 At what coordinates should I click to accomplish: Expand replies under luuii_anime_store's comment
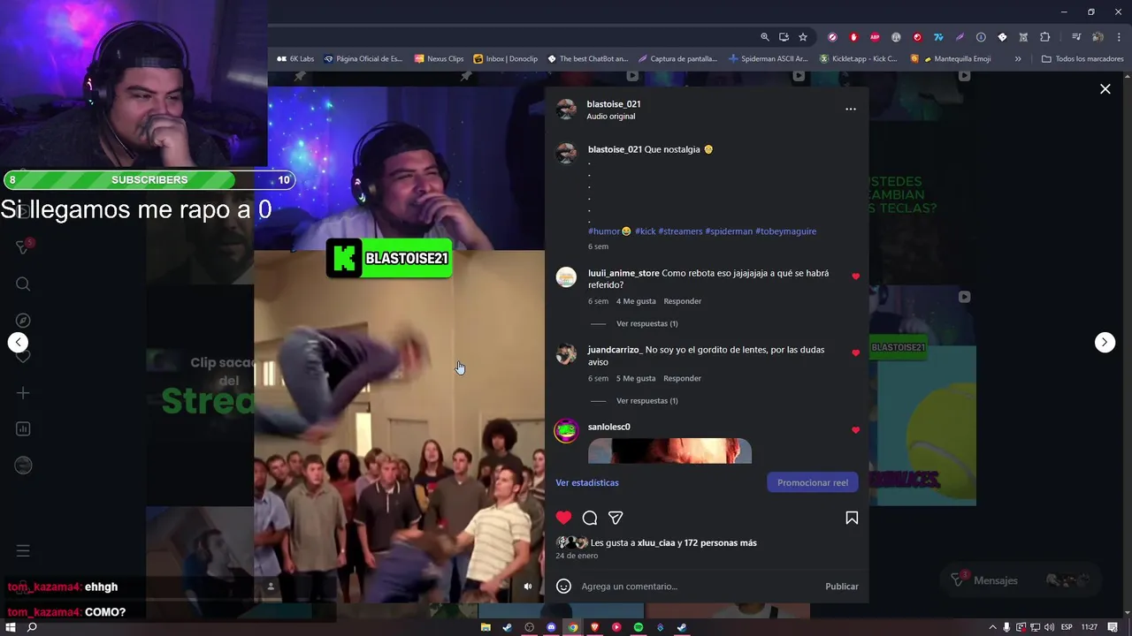click(x=646, y=324)
